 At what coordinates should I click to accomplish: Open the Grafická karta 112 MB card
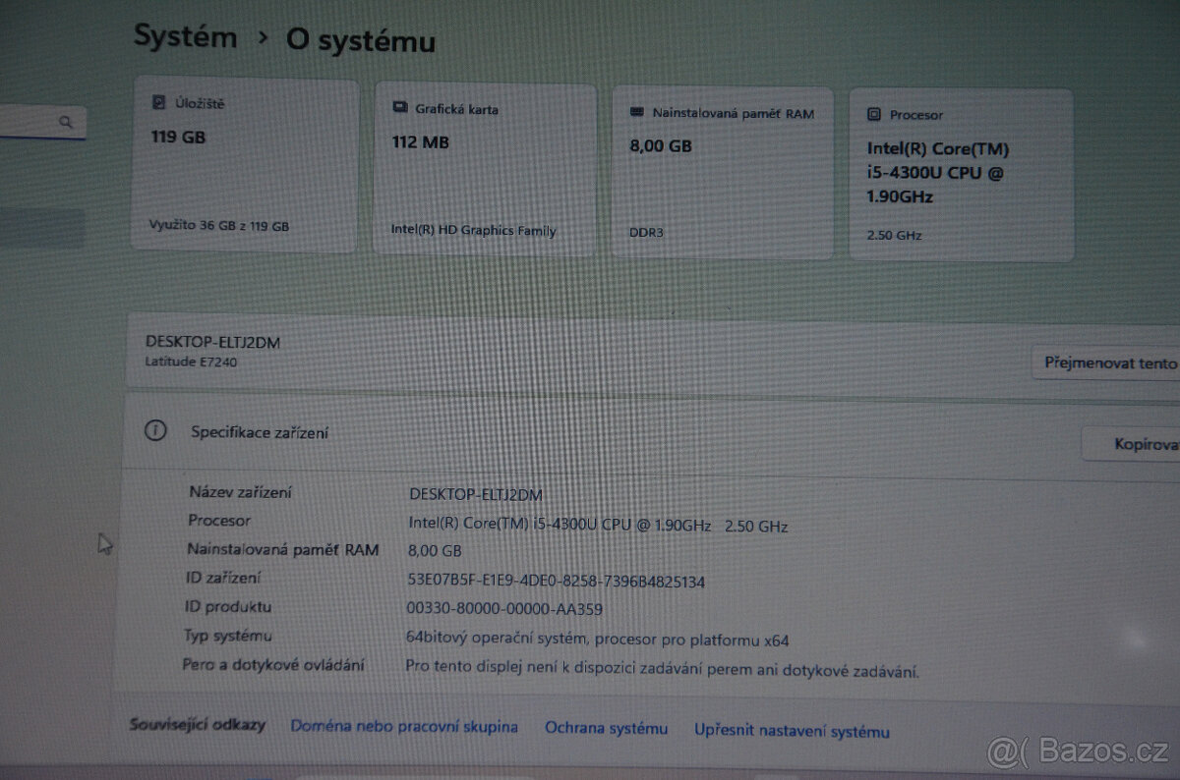pyautogui.click(x=485, y=169)
